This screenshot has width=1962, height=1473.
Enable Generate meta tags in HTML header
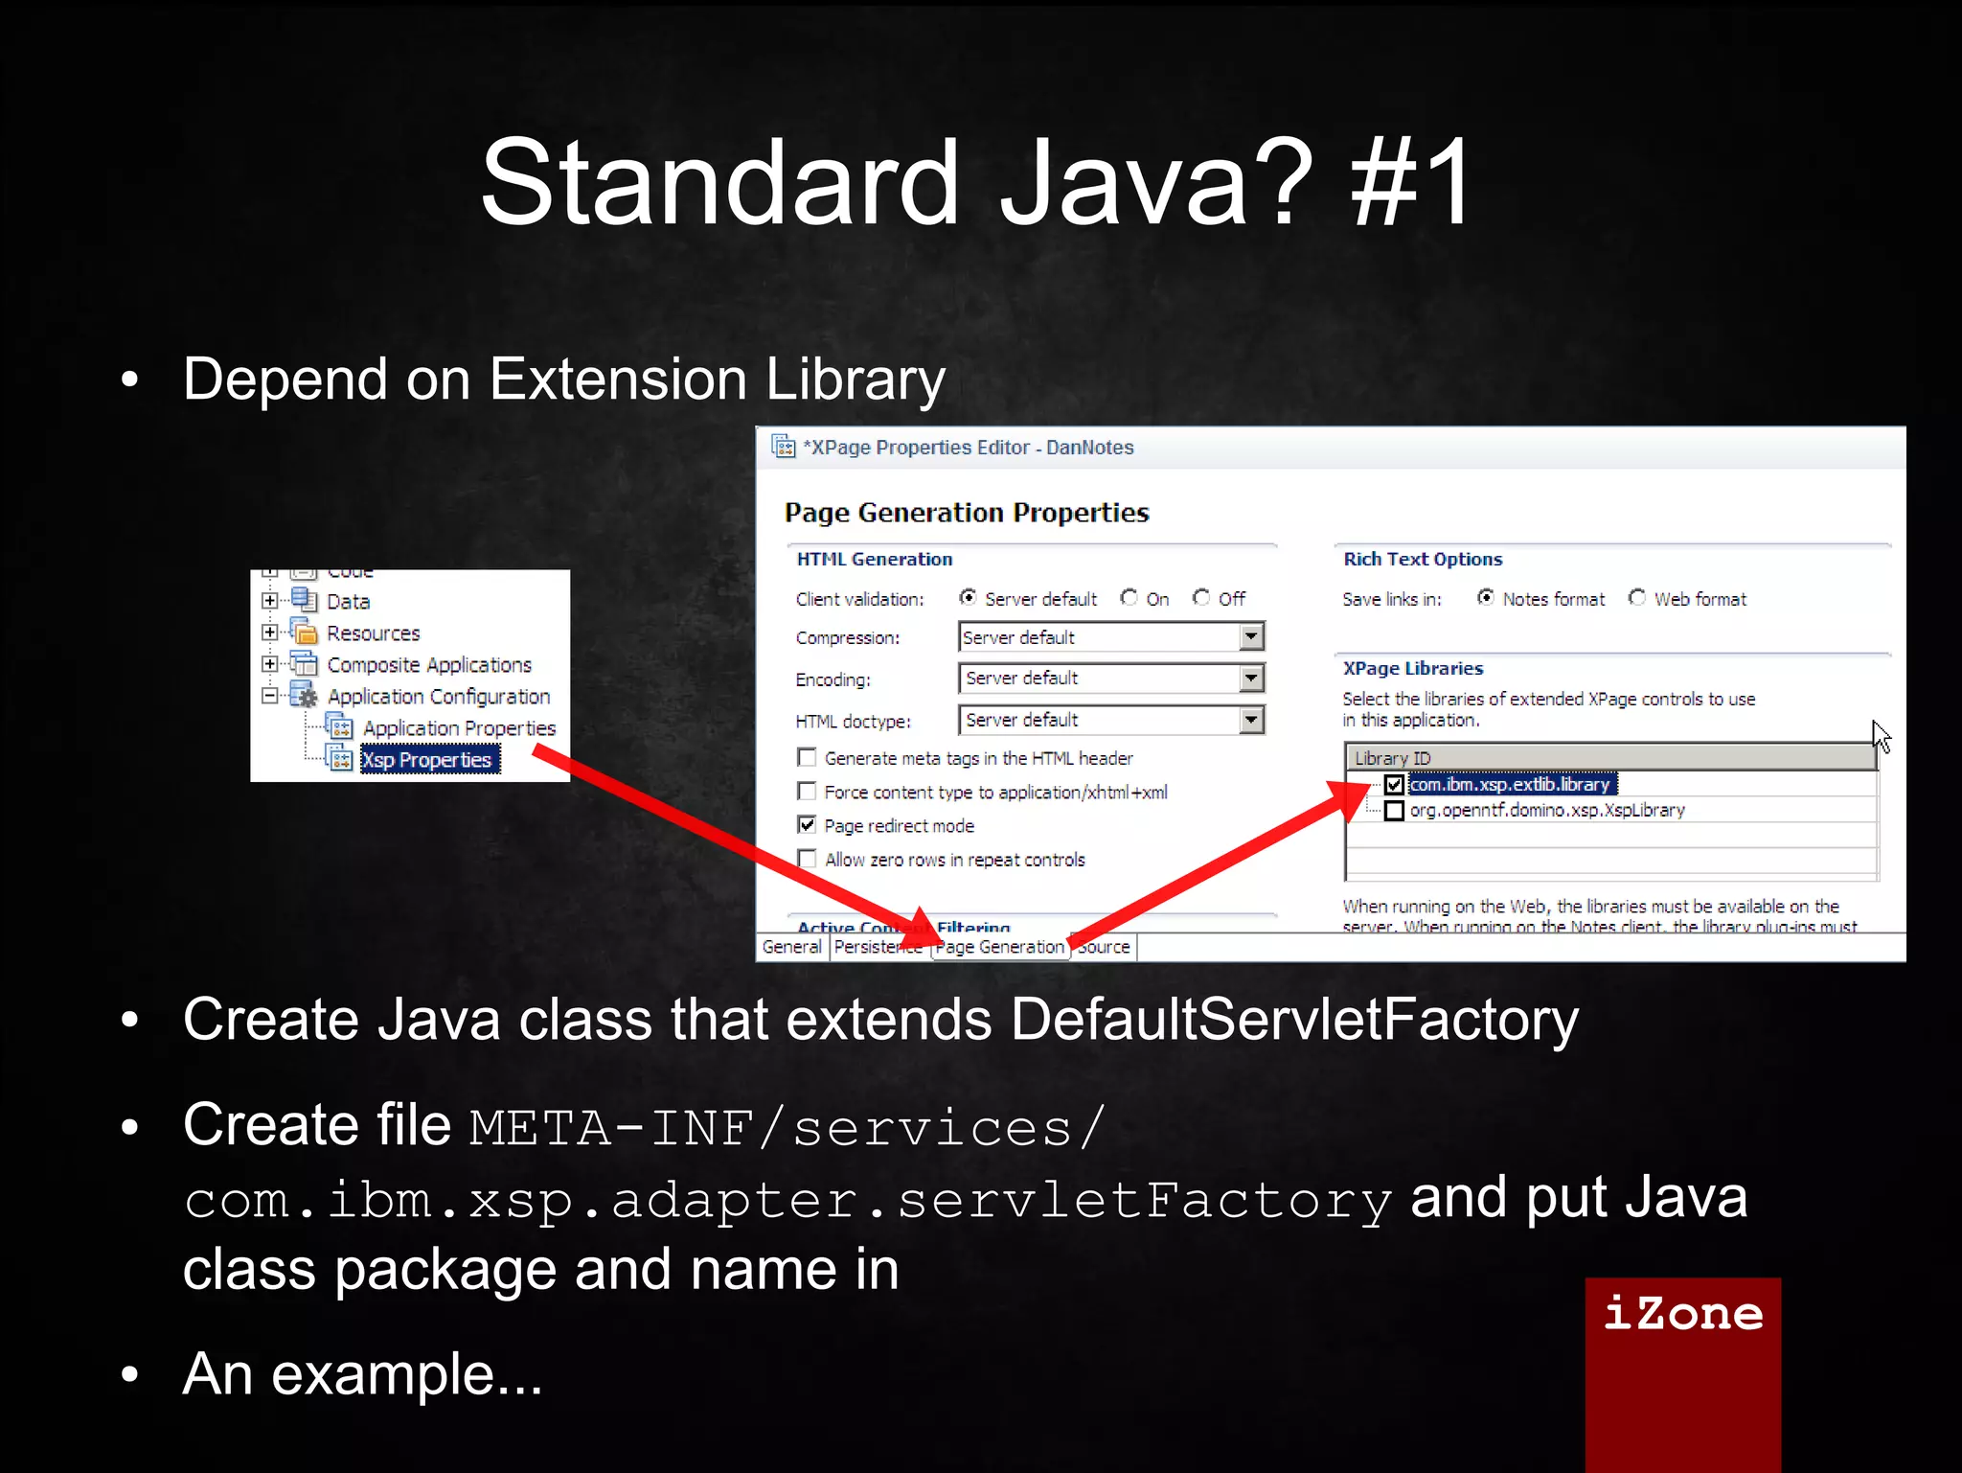point(807,757)
